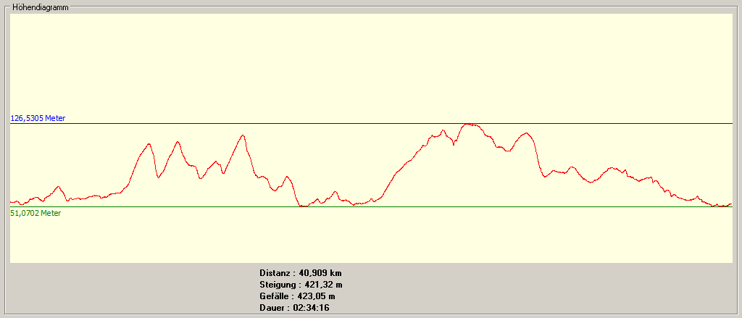Pick the tallest peak in the left cluster
This screenshot has height=318, width=742.
pos(243,135)
